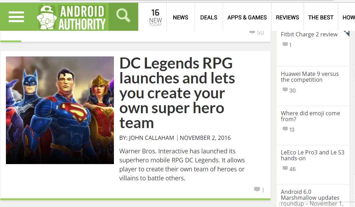Click the DC Legends article summary text
Image resolution: width=355 pixels, height=207 pixels.
click(182, 164)
